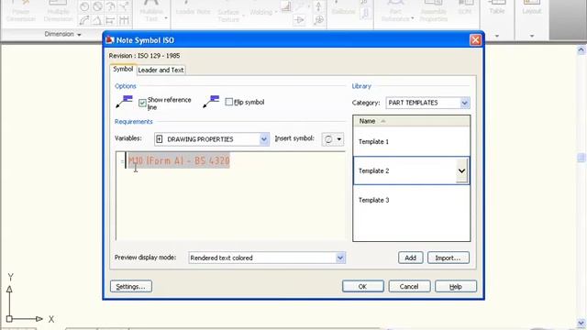Open the Settings... button
This screenshot has width=587, height=330.
click(131, 287)
